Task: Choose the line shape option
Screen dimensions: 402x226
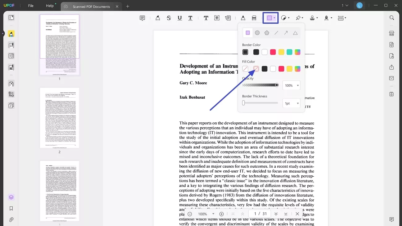Action: pos(276,33)
